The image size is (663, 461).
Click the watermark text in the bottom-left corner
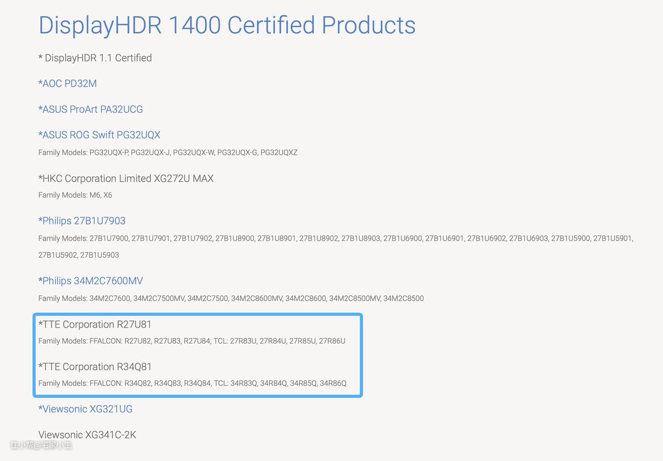coord(41,445)
